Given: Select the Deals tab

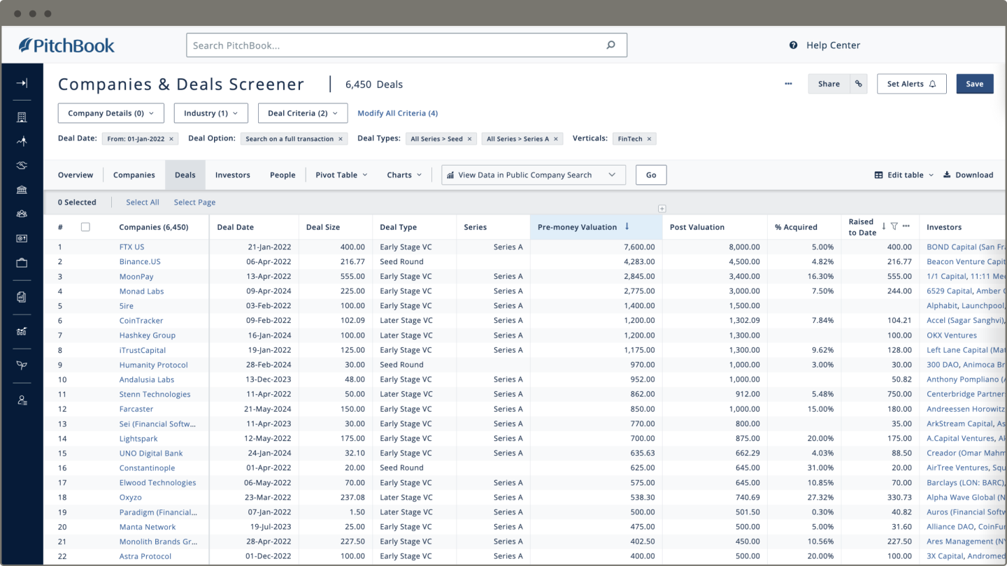Looking at the screenshot, I should tap(185, 175).
